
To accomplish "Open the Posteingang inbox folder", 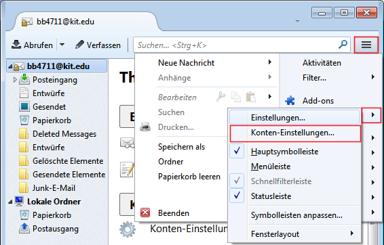I will (x=55, y=80).
